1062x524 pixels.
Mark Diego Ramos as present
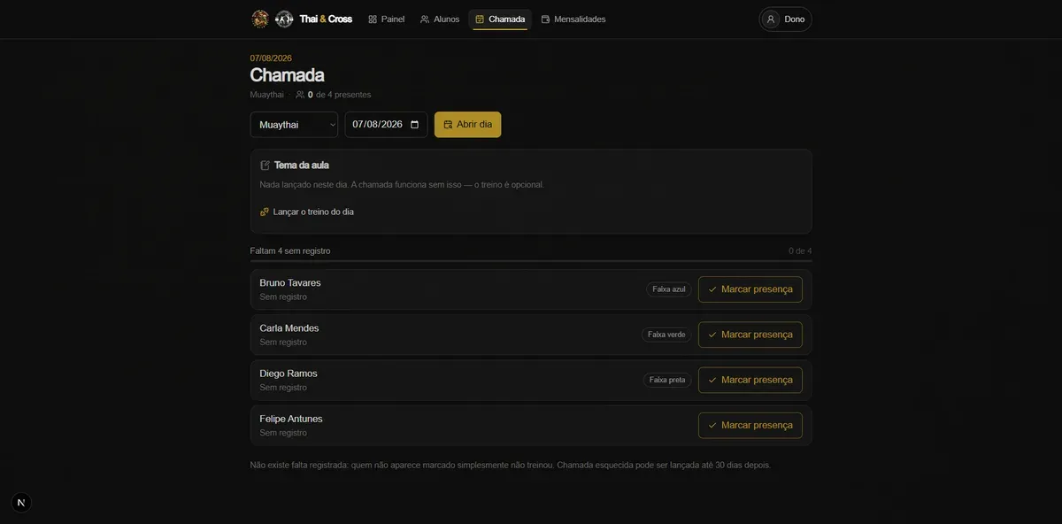(x=750, y=380)
